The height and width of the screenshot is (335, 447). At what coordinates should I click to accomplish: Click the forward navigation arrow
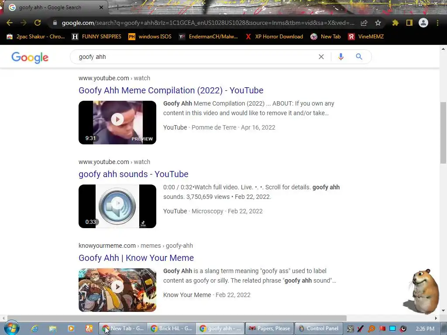pos(24,23)
